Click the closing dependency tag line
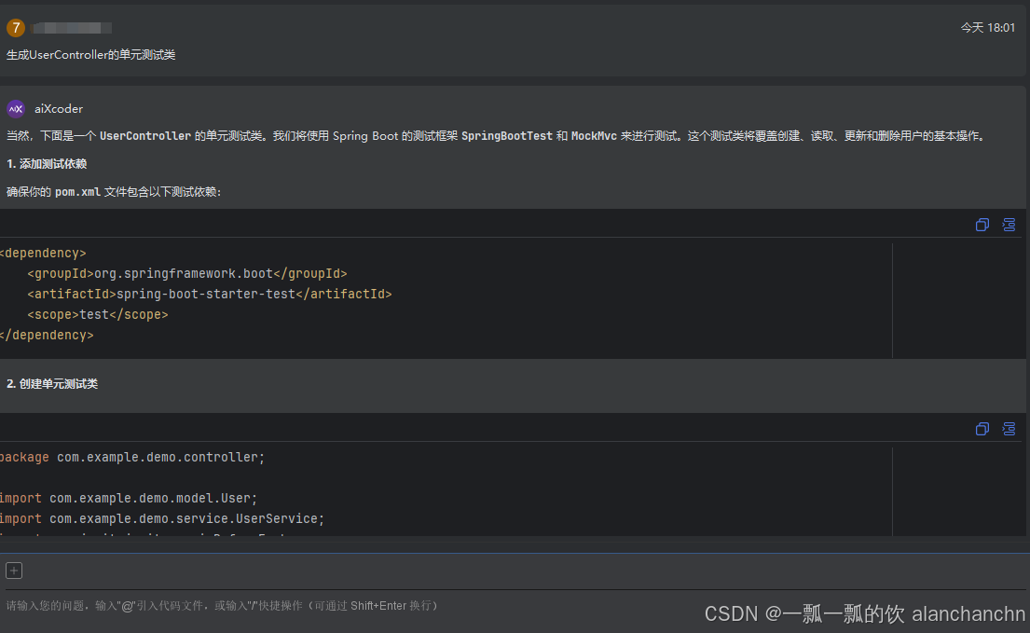 (x=47, y=335)
